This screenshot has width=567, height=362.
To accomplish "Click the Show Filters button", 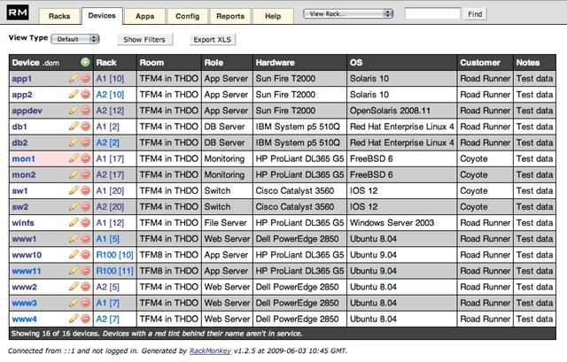I will pyautogui.click(x=144, y=39).
